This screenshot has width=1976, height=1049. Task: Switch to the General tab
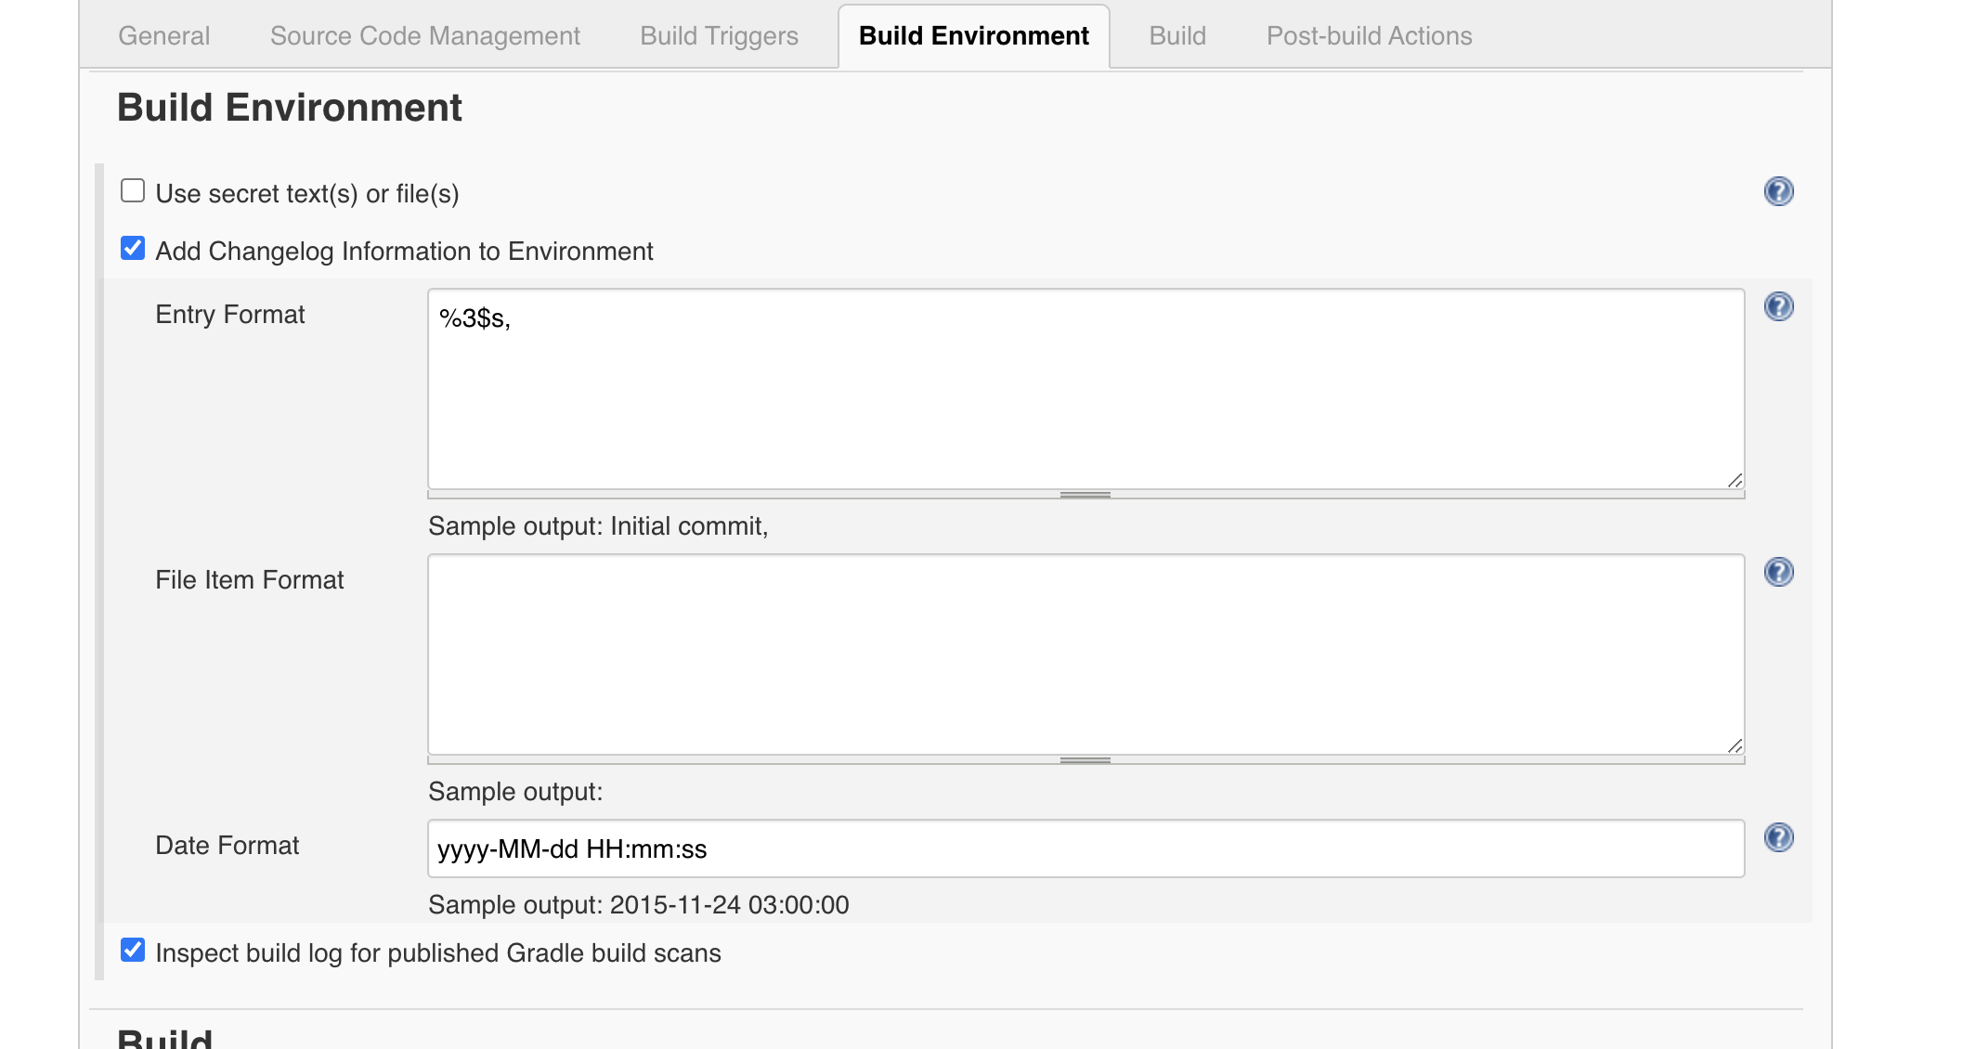[x=163, y=36]
